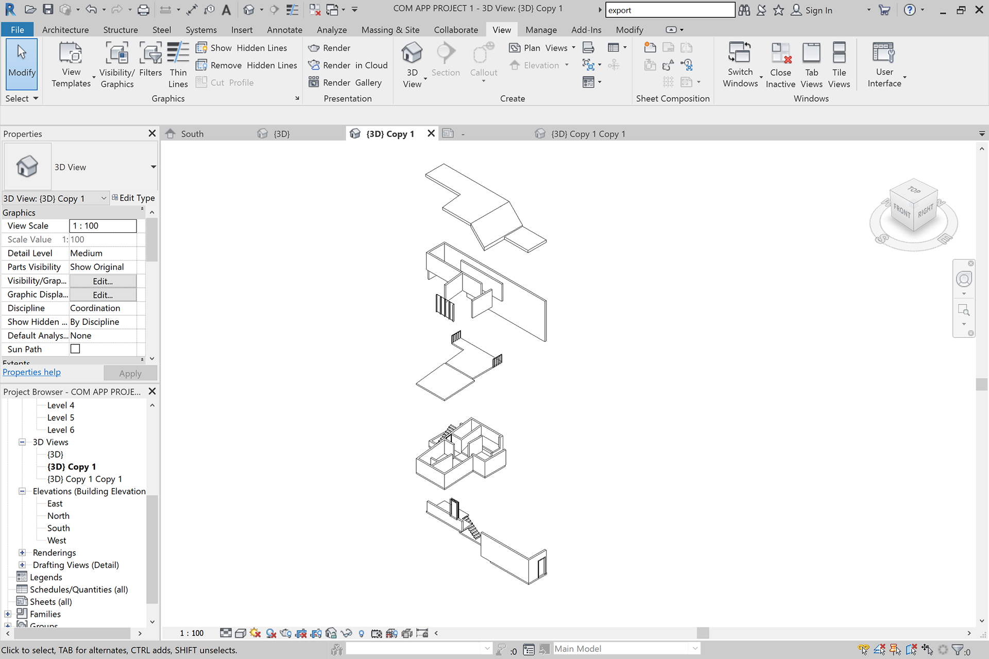Viewport: 989px width, 659px height.
Task: Expand Drafting Views (Detail) node
Action: click(x=22, y=565)
